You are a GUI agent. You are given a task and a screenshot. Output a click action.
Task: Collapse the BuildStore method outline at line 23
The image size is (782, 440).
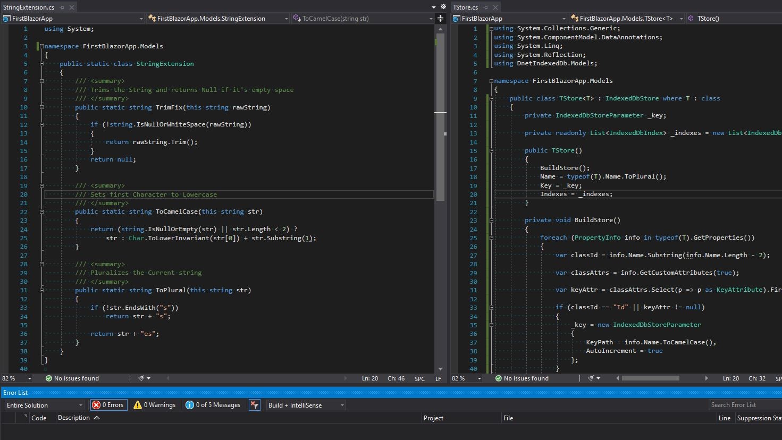(x=491, y=220)
